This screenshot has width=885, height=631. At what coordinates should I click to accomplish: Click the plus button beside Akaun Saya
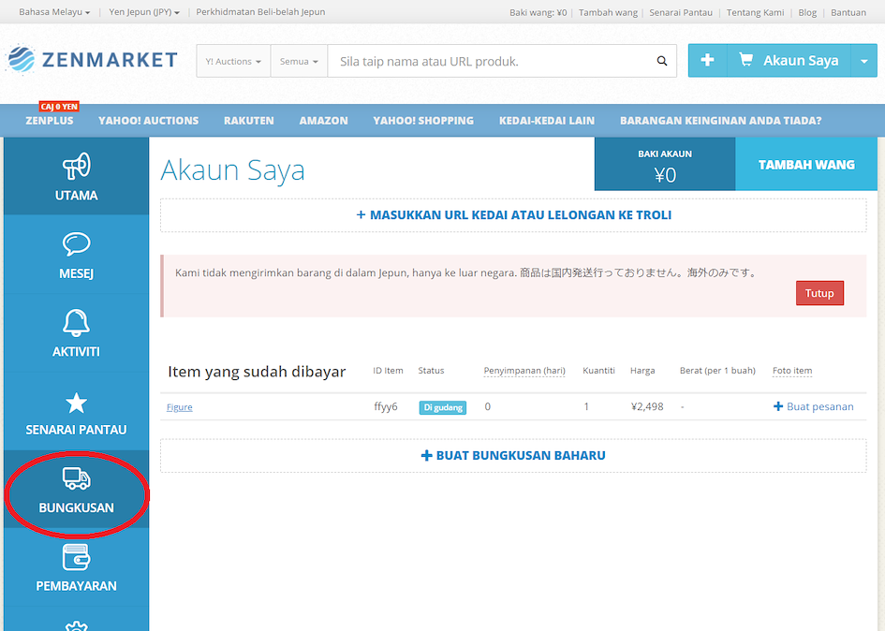pyautogui.click(x=707, y=61)
